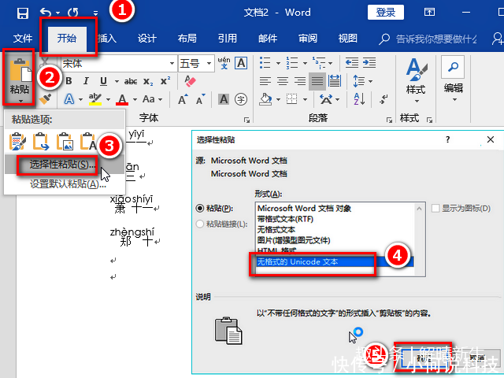
Task: Open paragraph dialog launcher in 段落 group
Action: 389,120
